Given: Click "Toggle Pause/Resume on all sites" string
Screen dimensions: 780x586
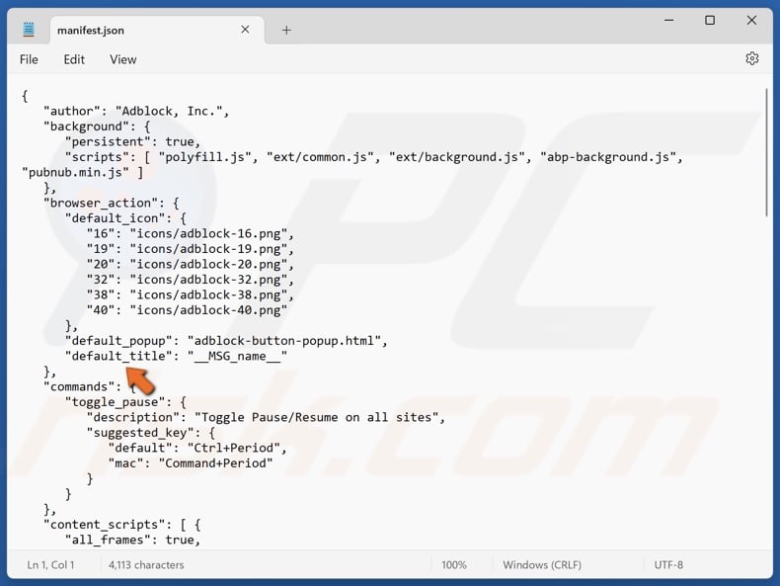Looking at the screenshot, I should coord(316,417).
